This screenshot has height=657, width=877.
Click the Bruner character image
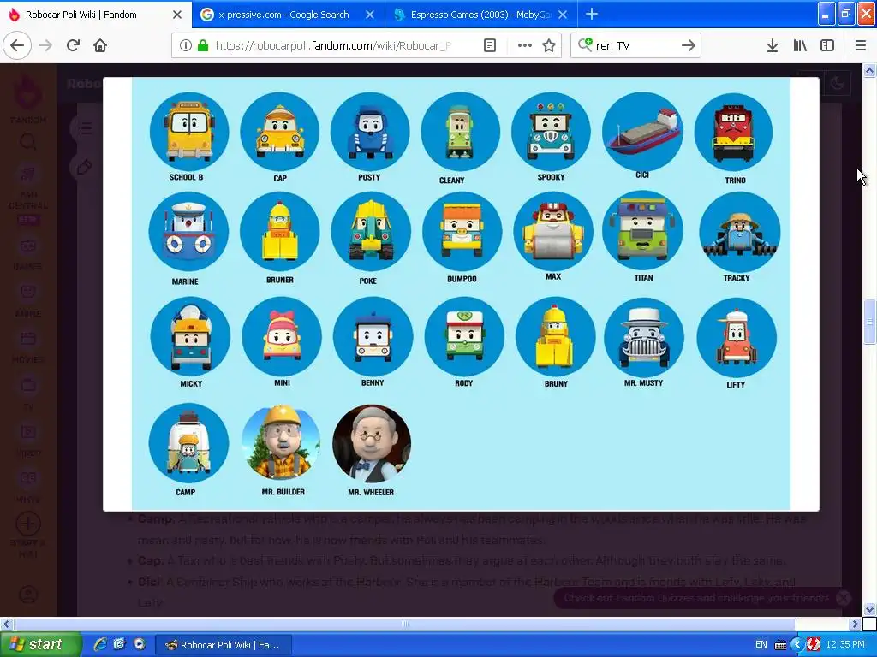(280, 232)
